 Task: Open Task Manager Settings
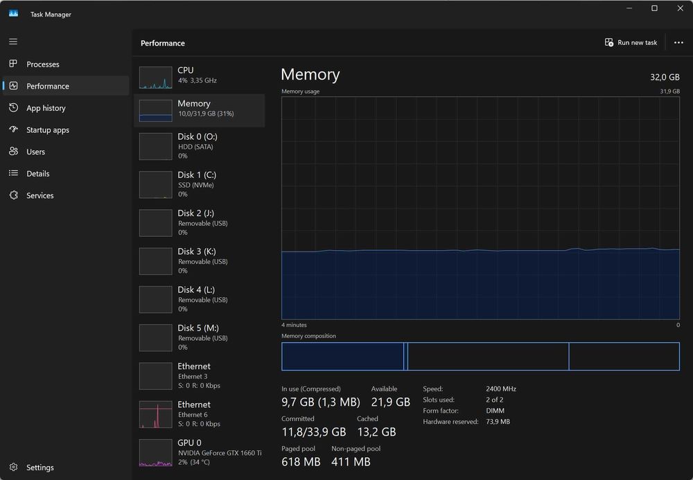click(66, 468)
